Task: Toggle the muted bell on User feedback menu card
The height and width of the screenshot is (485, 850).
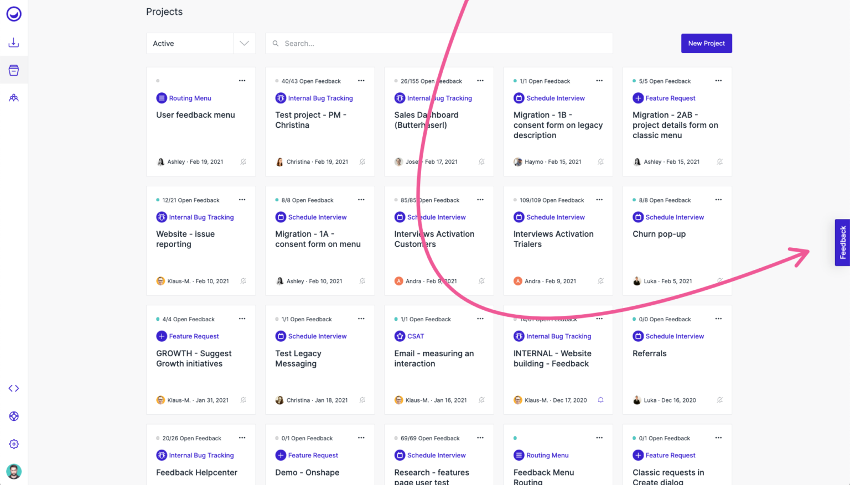Action: (243, 161)
